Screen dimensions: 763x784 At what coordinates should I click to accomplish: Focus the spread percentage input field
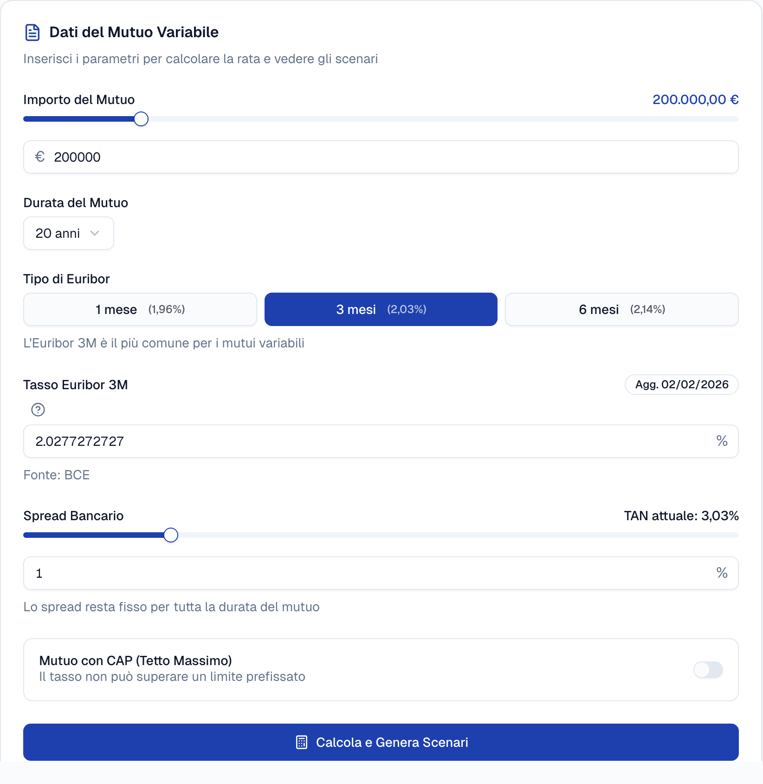[x=371, y=573]
